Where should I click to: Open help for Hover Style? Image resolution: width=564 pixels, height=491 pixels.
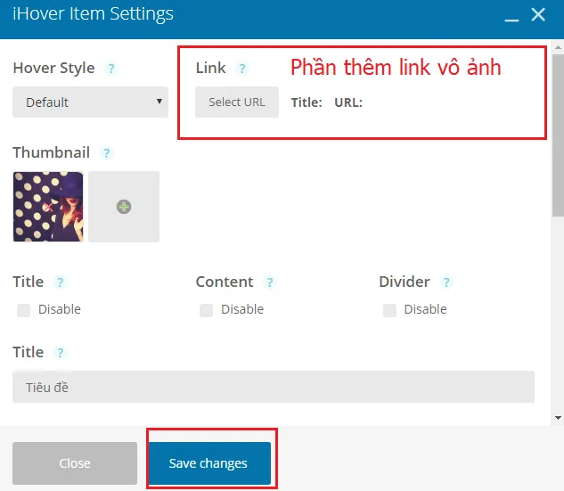(x=111, y=69)
